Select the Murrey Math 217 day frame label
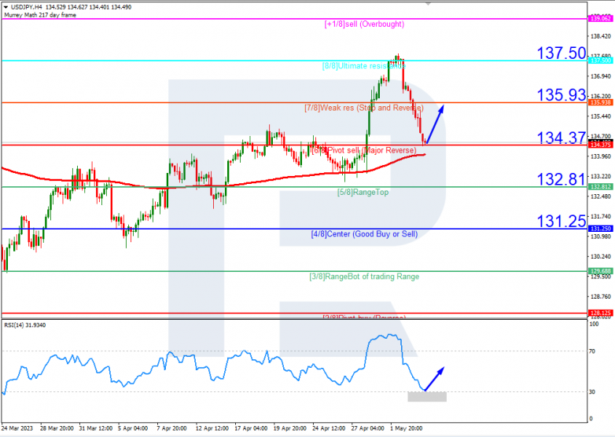Image resolution: width=615 pixels, height=437 pixels. pos(40,15)
